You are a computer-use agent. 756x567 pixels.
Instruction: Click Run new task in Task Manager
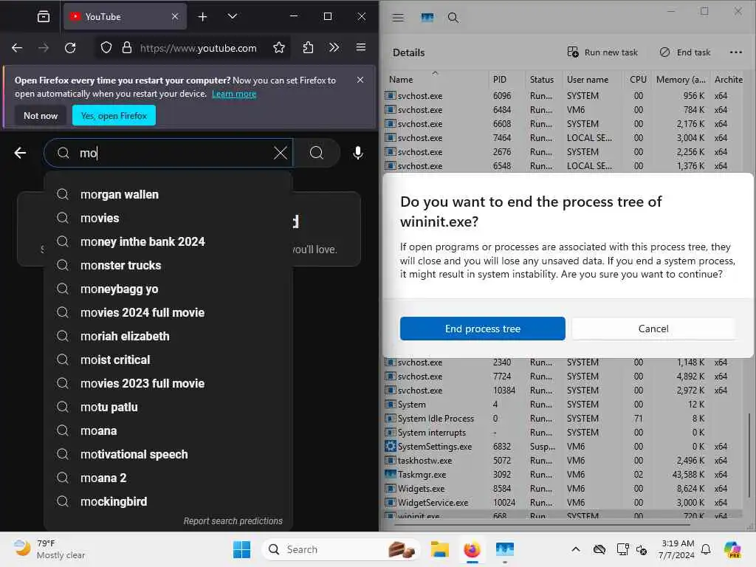(x=602, y=52)
